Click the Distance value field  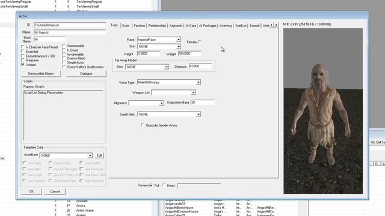[x=200, y=67]
